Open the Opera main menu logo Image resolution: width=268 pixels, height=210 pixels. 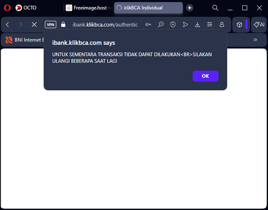8,8
